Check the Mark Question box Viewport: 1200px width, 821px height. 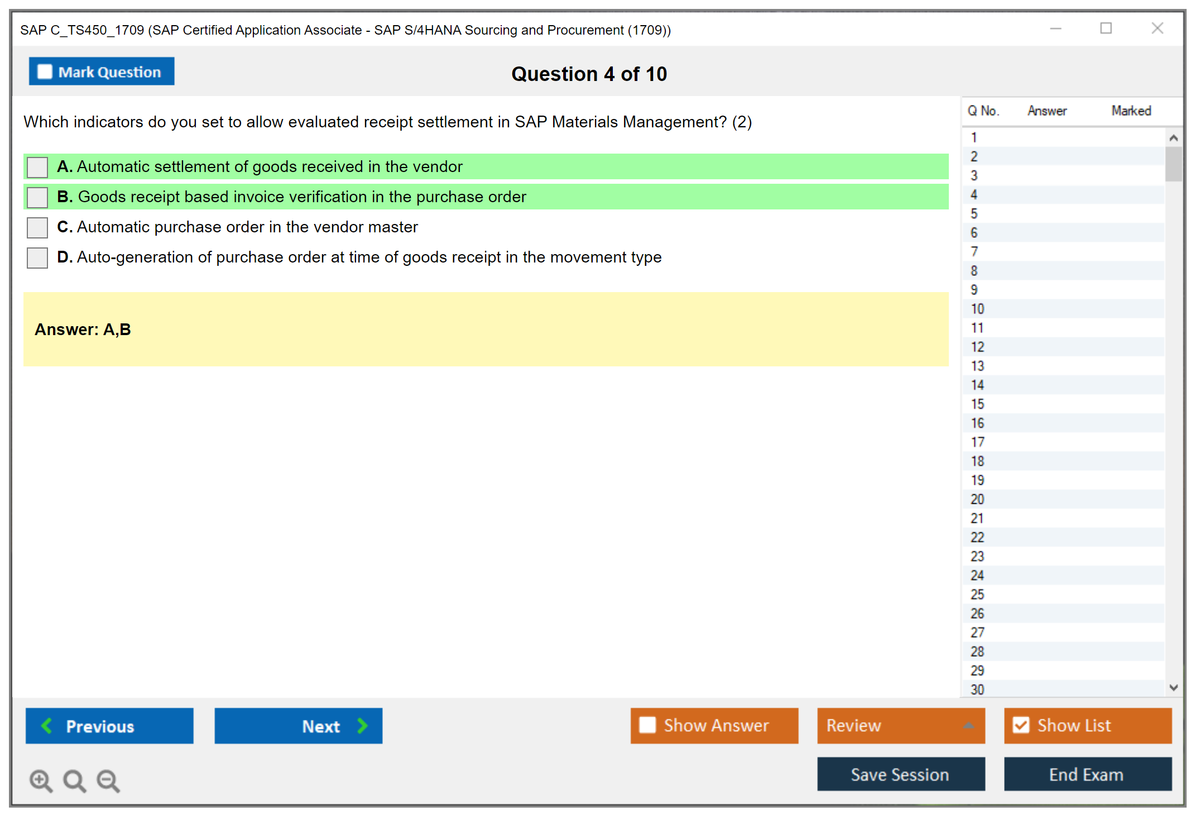pos(45,72)
